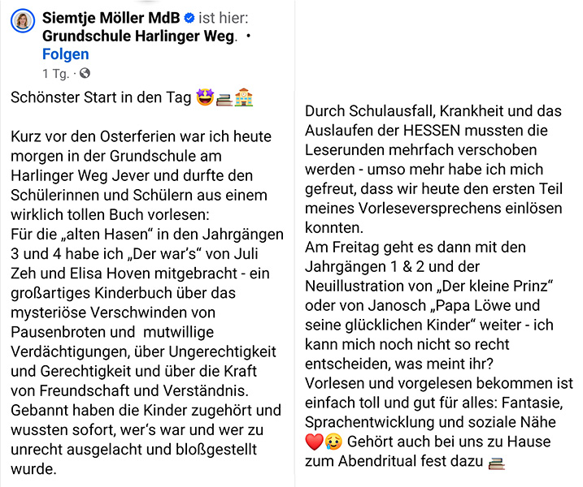583x487 pixels.
Task: Open the Grundschule Harlinger Weg location link
Action: point(138,36)
